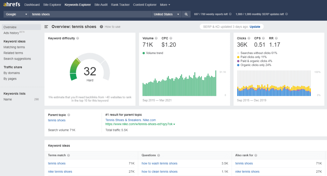Click nike tennis shoes under Terms match
327x176 pixels.
(60, 172)
